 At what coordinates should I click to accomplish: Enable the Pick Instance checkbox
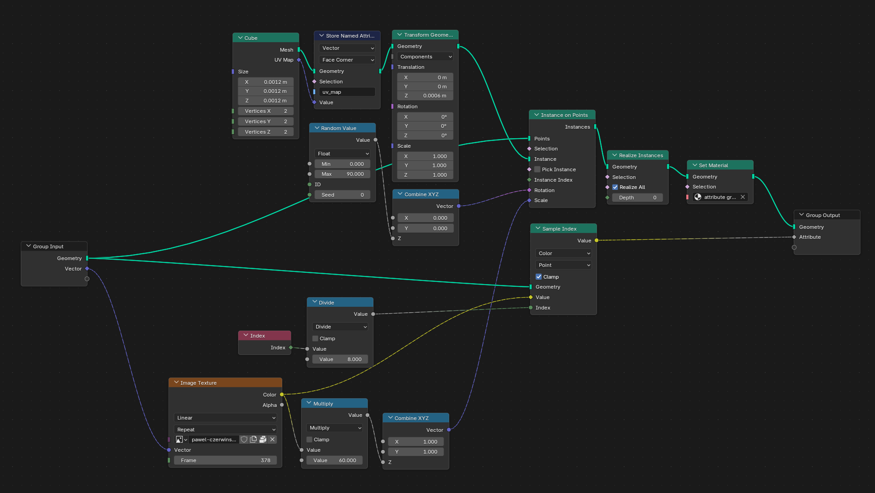(x=538, y=169)
